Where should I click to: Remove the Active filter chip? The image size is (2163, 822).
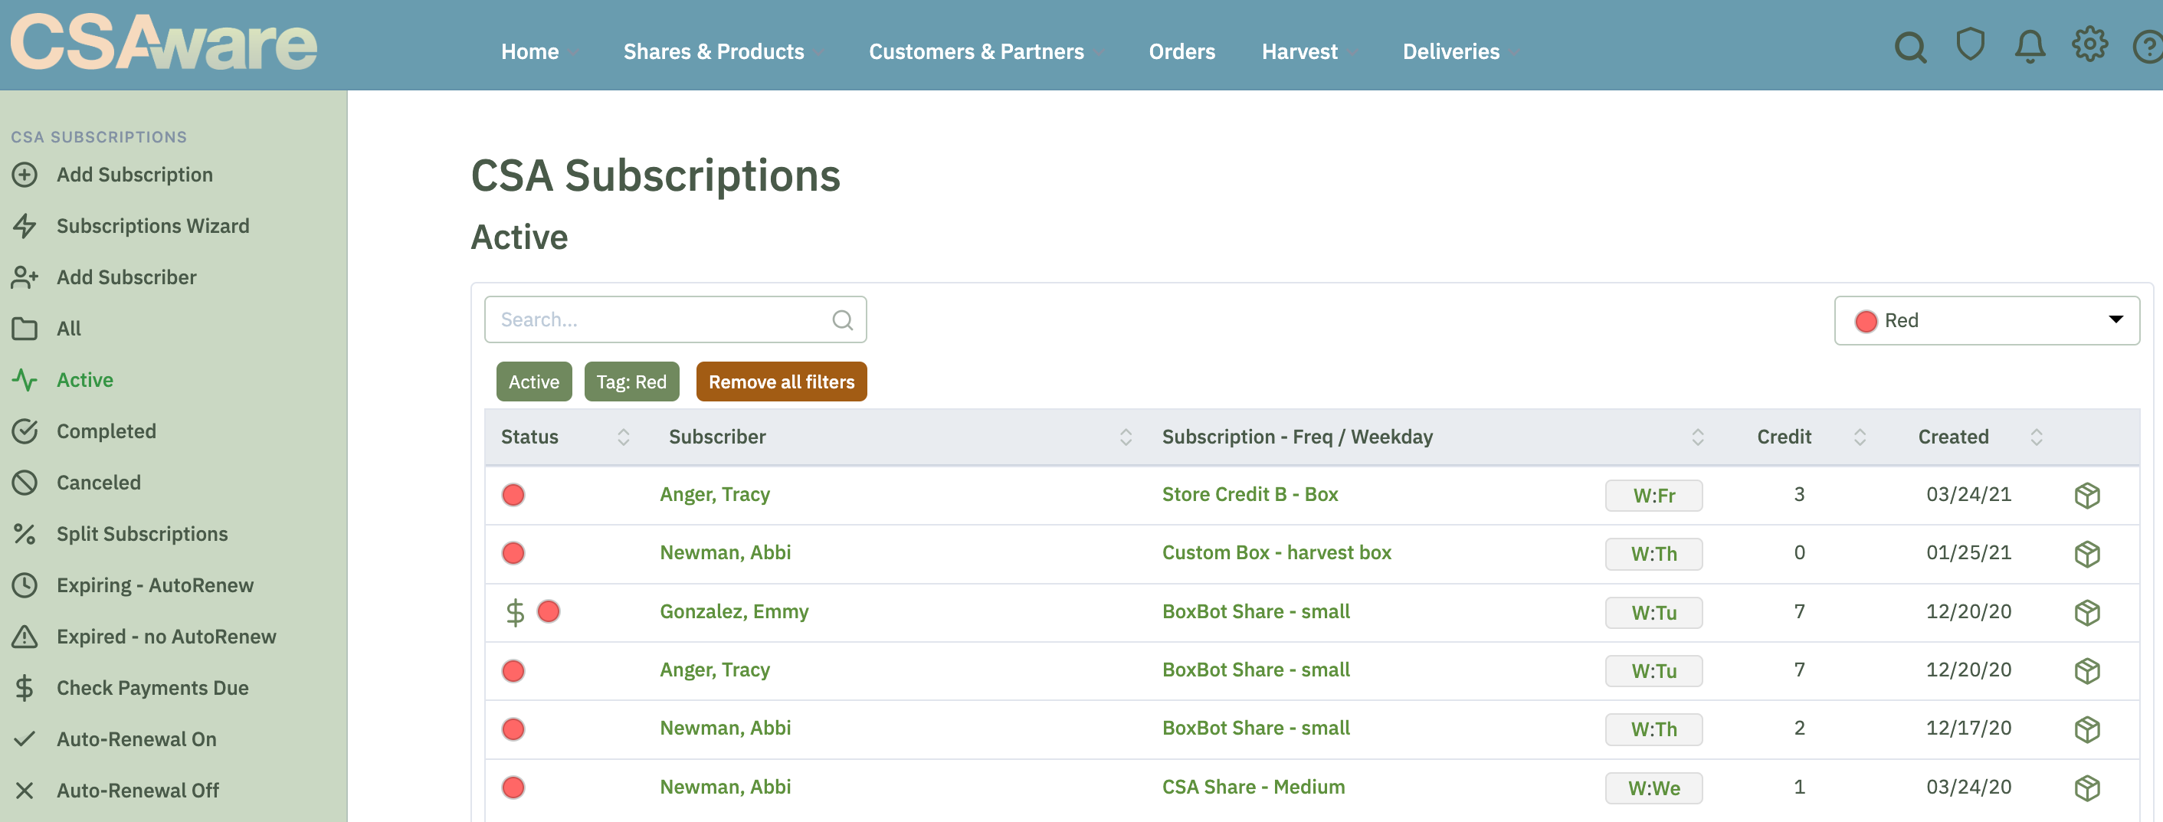click(x=533, y=382)
